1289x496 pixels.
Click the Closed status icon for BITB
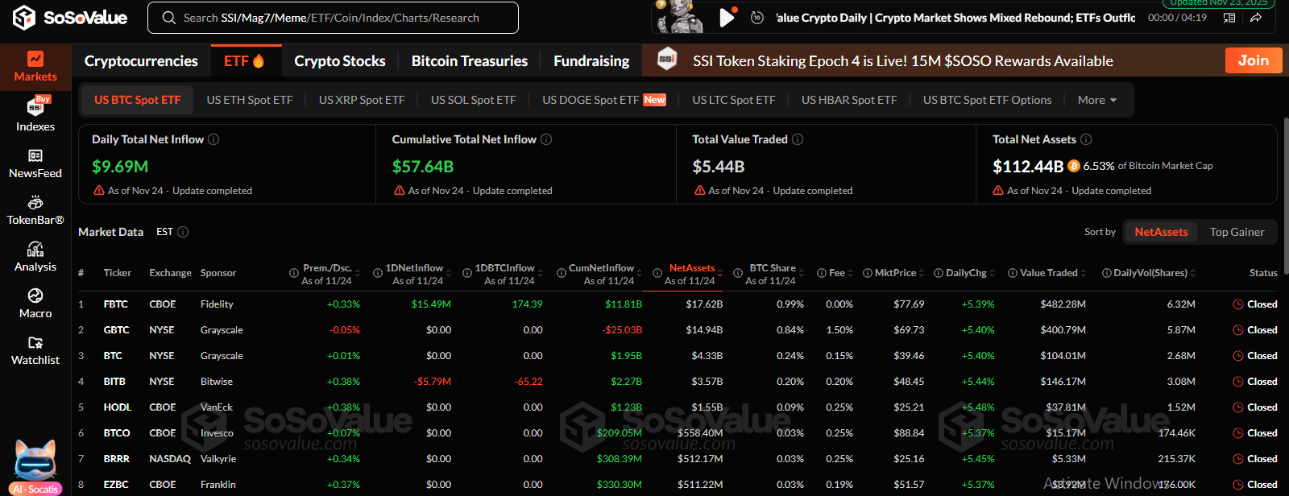(1238, 382)
